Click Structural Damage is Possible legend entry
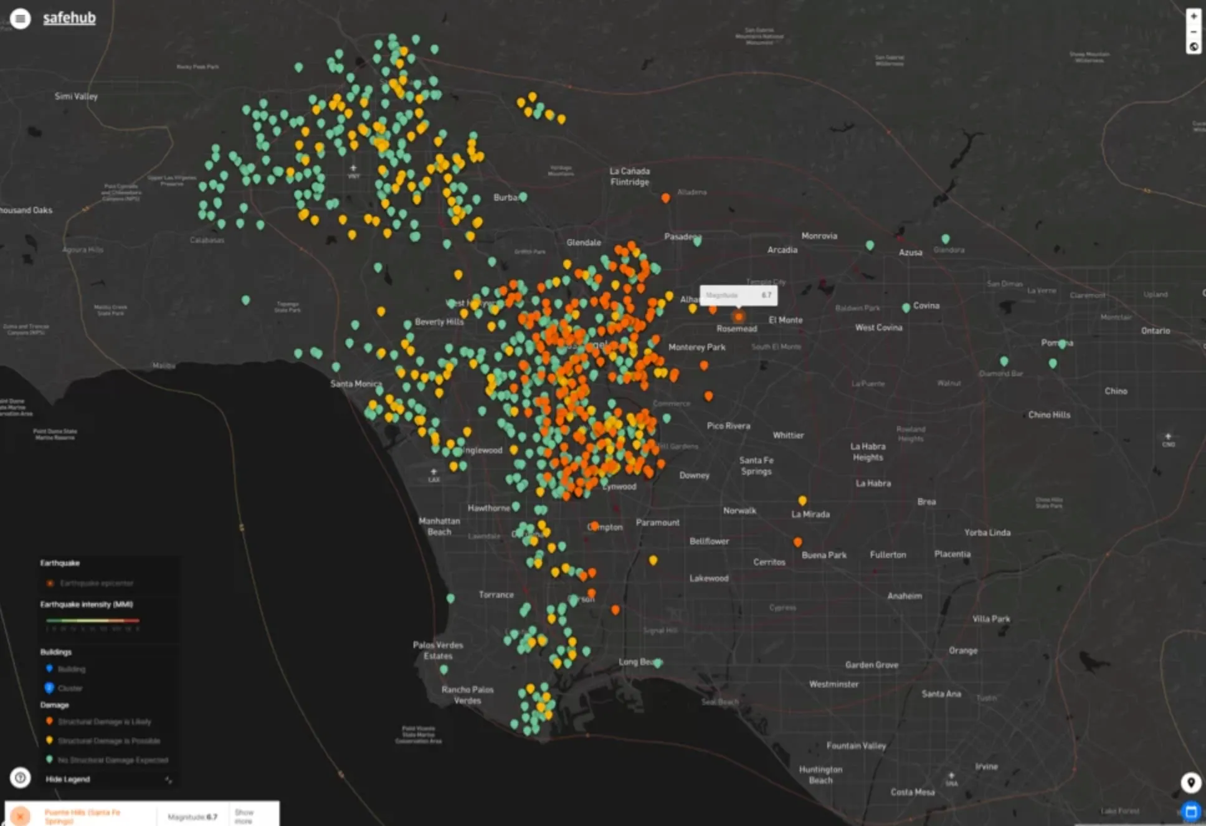The image size is (1206, 826). coord(103,741)
